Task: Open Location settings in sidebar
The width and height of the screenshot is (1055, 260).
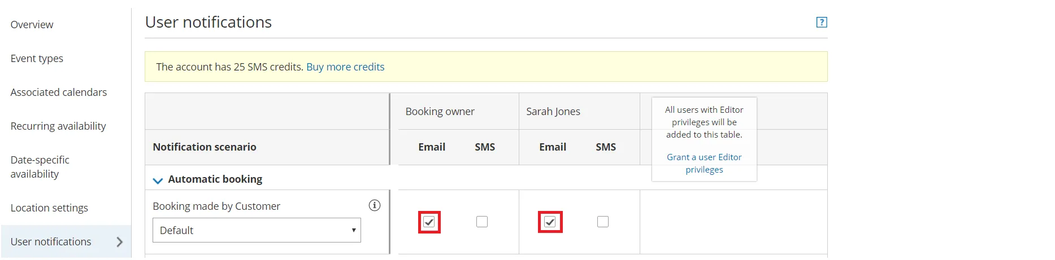Action: click(x=49, y=208)
